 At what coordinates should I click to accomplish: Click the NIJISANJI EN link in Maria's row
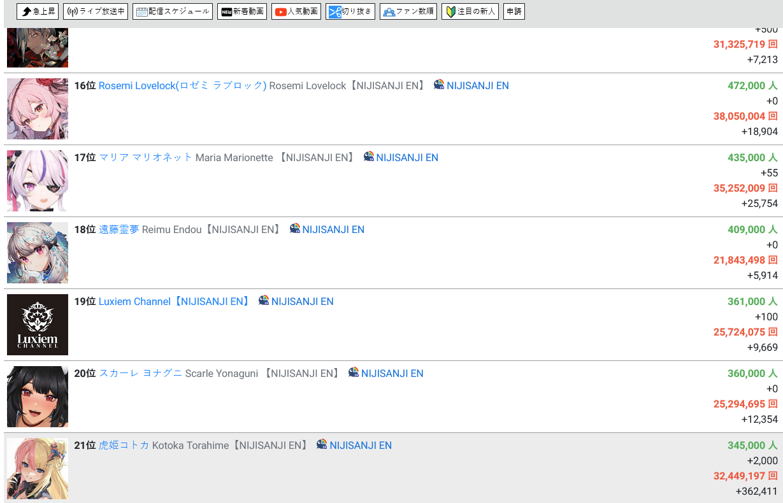tap(407, 157)
